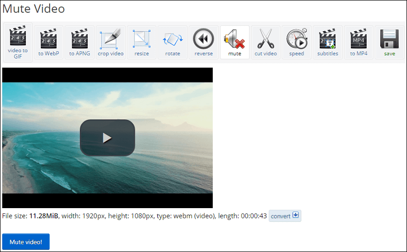407x252 pixels.
Task: Click the type webm (video) text
Action: pos(186,216)
